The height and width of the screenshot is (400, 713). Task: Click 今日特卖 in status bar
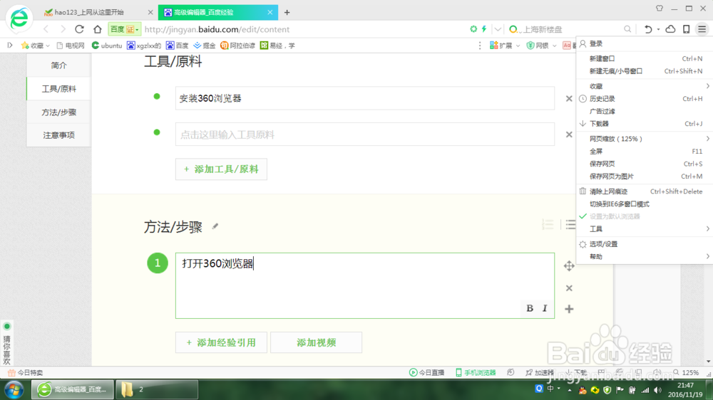(26, 372)
